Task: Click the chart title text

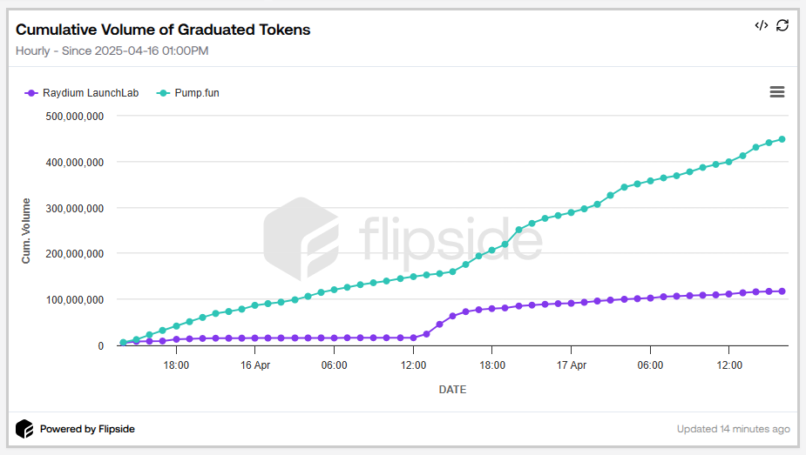Action: point(163,30)
